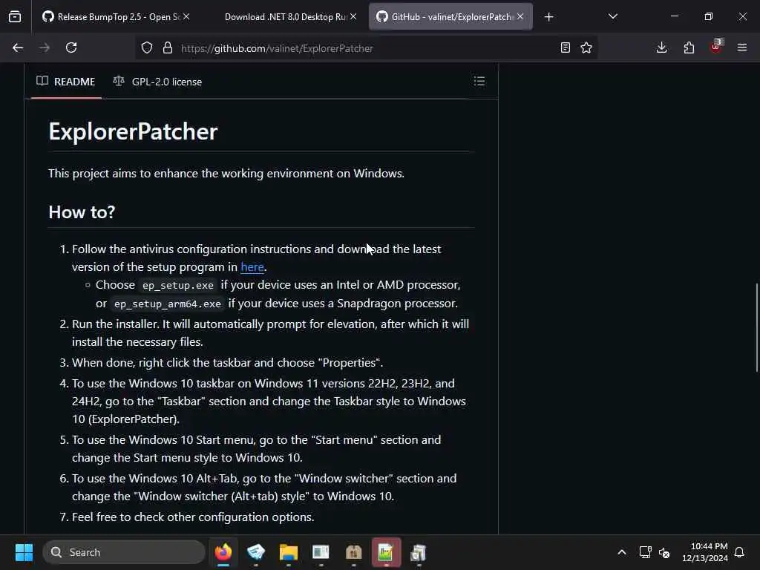760x570 pixels.
Task: Switch to Download .NET 8.0 Desktop tab
Action: pyautogui.click(x=285, y=17)
